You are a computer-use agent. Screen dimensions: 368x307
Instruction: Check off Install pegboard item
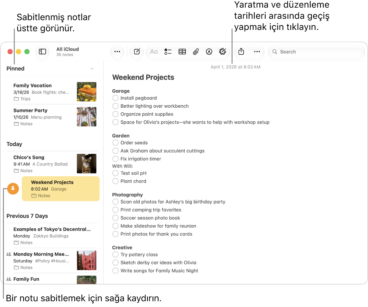click(x=115, y=98)
